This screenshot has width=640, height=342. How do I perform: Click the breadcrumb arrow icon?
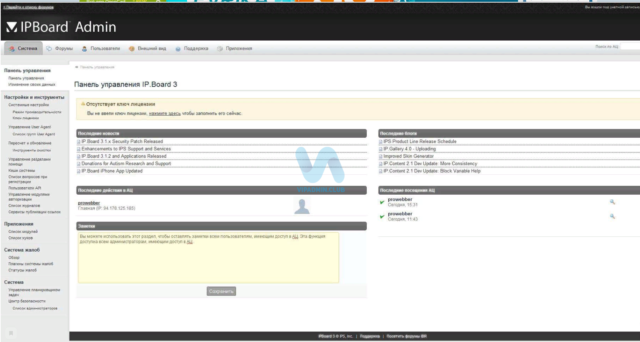77,67
